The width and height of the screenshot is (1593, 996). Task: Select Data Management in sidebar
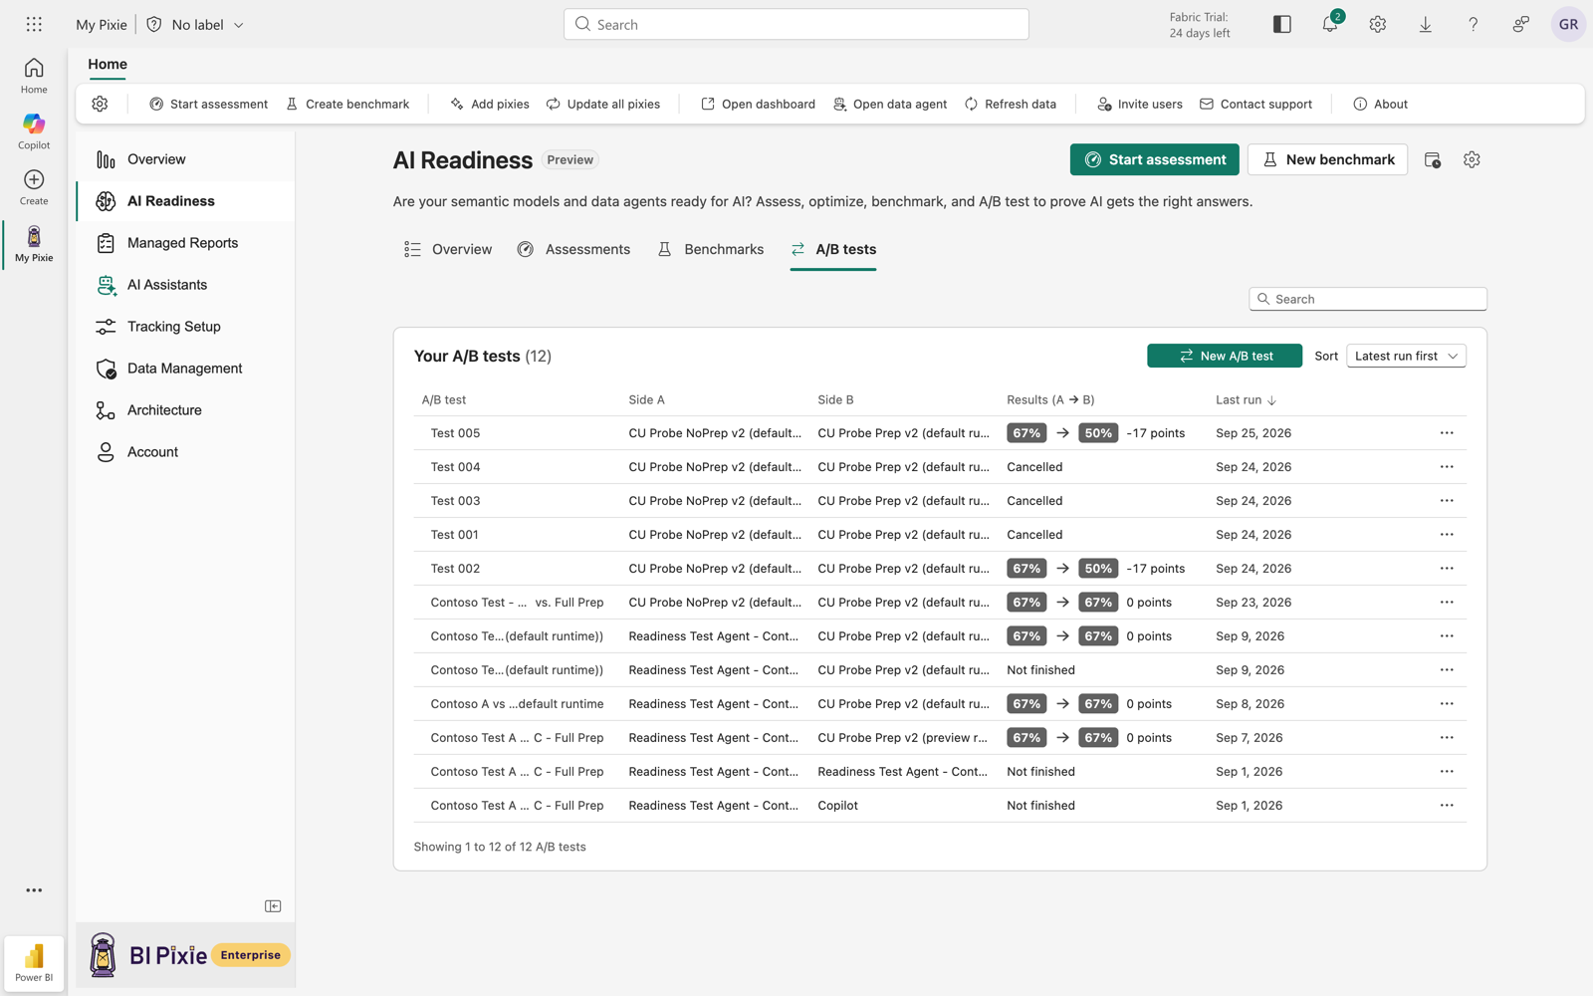pos(185,369)
